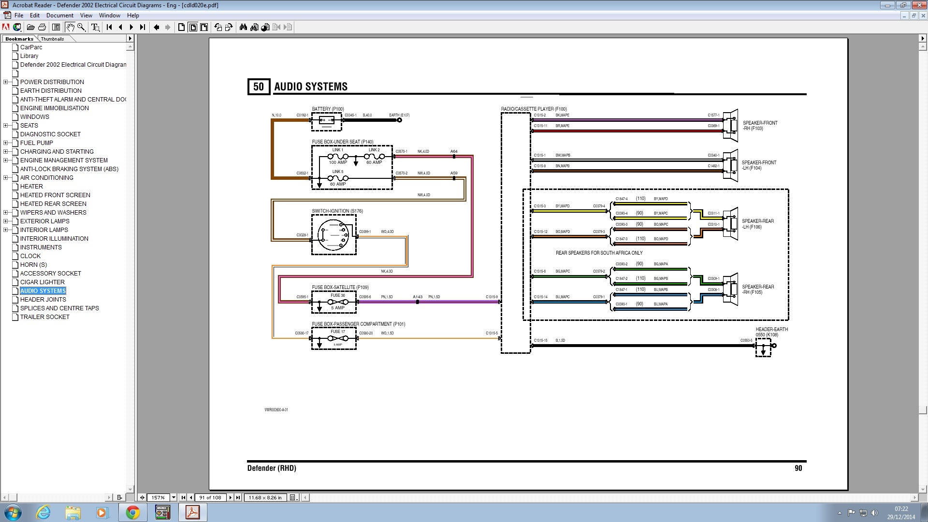Open Windows Explorer from the taskbar
This screenshot has height=522, width=928.
[73, 512]
